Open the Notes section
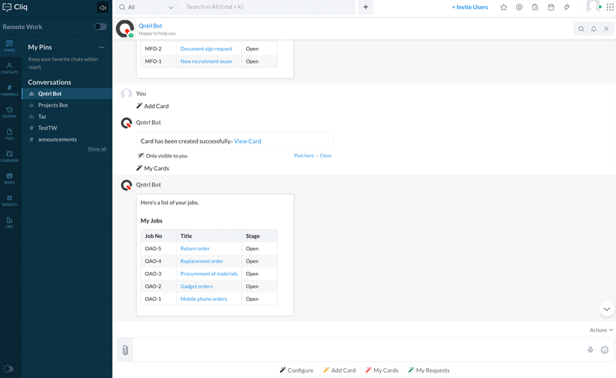This screenshot has width=616, height=378. coord(9,178)
